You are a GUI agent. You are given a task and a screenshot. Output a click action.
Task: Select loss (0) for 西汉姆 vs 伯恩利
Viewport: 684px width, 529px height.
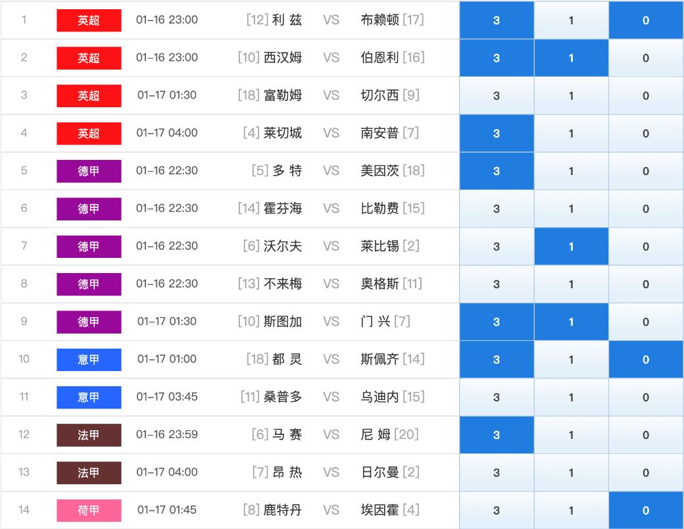coord(646,58)
